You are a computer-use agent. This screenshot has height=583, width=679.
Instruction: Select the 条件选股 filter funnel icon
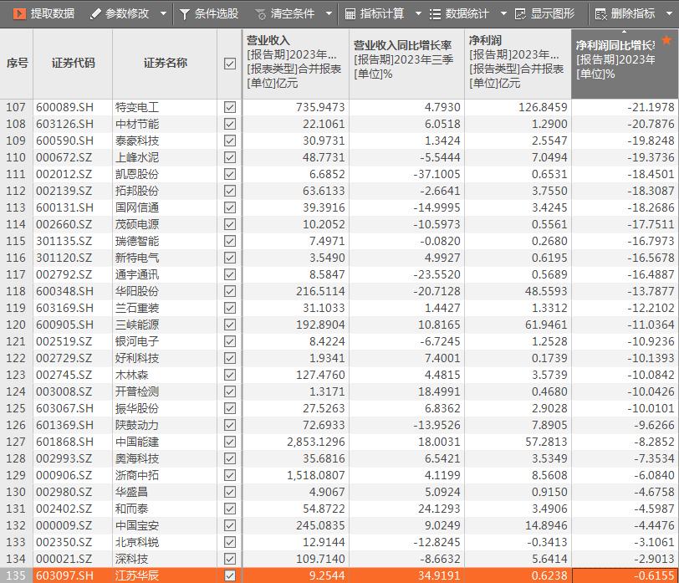[185, 14]
